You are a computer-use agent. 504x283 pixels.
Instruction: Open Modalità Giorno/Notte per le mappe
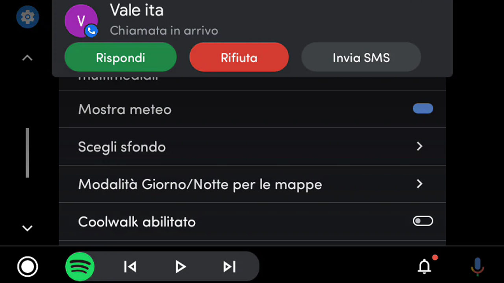[252, 184]
